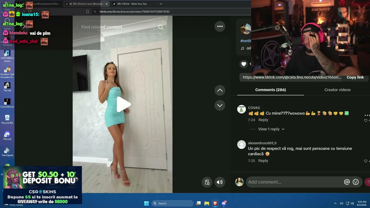This screenshot has width=370, height=208.
Task: Open more options on the COVAS comment
Action: [367, 115]
